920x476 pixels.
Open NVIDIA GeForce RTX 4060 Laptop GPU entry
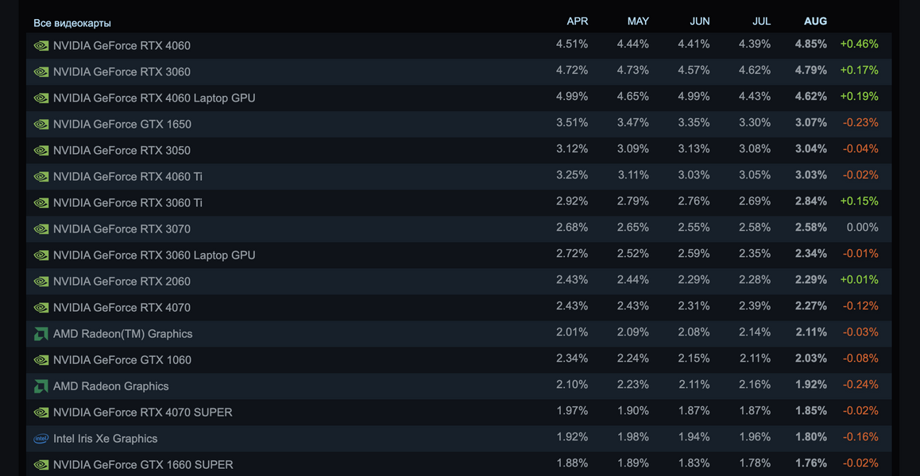(x=154, y=98)
